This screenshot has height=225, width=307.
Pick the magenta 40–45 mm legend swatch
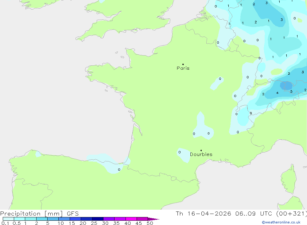pos(131,219)
